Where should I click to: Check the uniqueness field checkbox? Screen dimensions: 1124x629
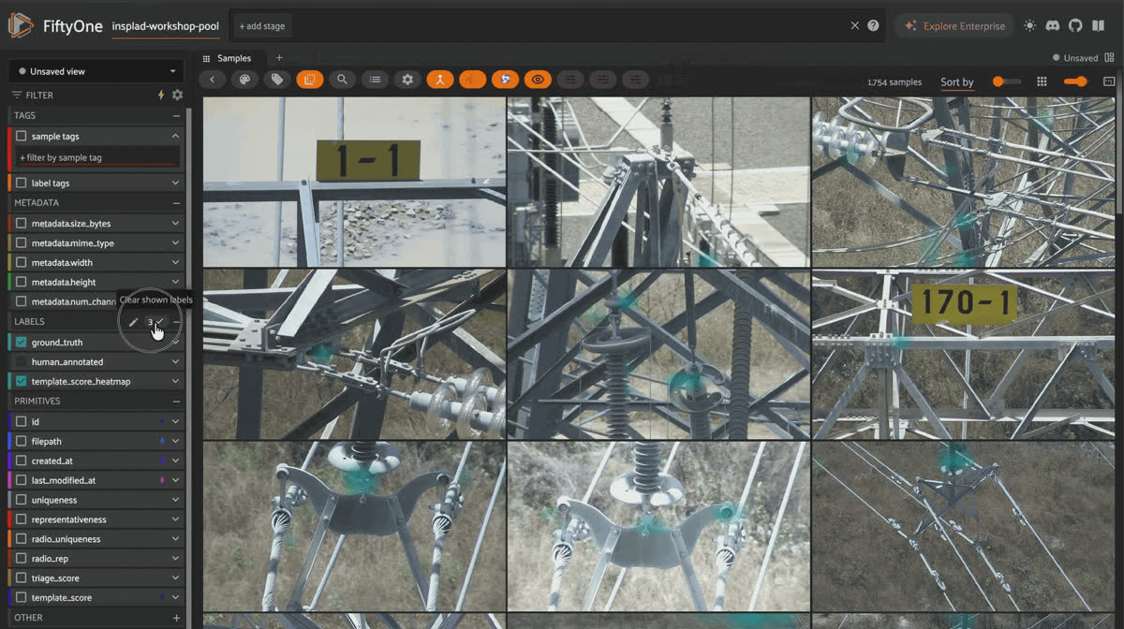pos(22,500)
